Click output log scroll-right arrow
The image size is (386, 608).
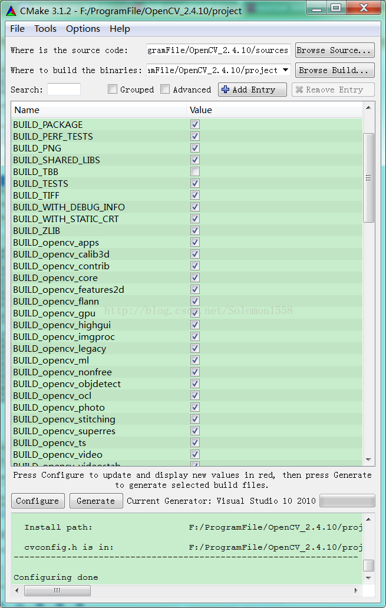(356, 590)
